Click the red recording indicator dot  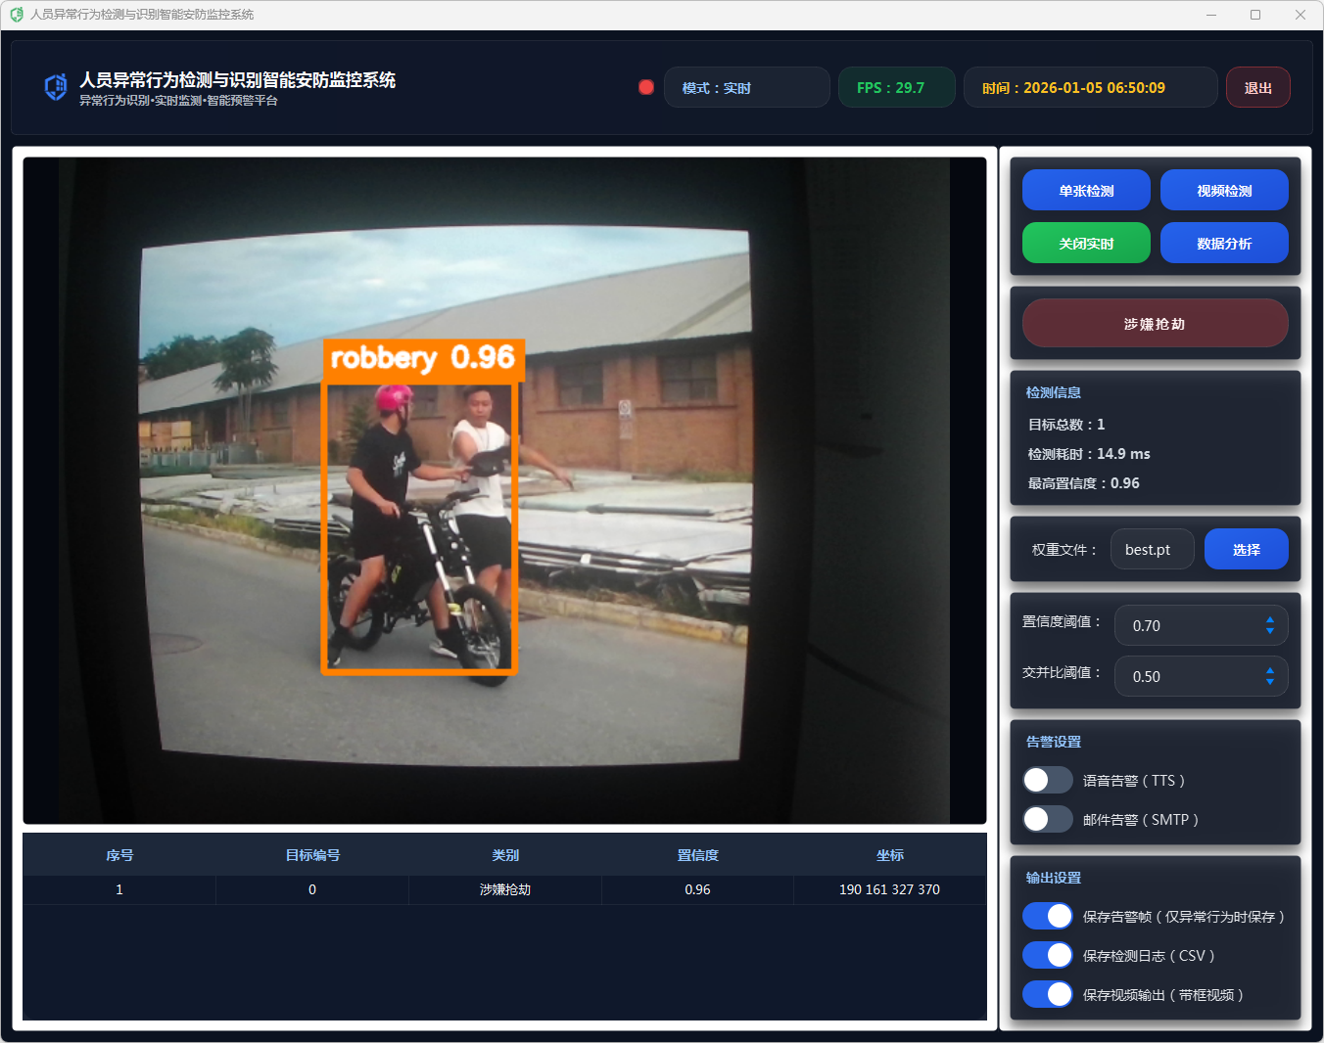[x=646, y=87]
